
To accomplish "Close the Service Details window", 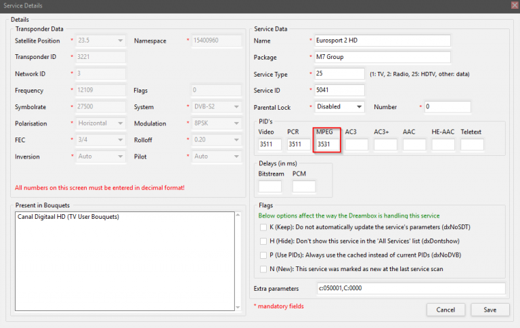I will pyautogui.click(x=515, y=5).
